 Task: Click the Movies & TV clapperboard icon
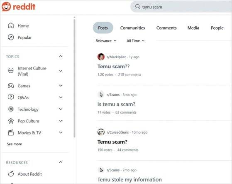click(x=11, y=132)
